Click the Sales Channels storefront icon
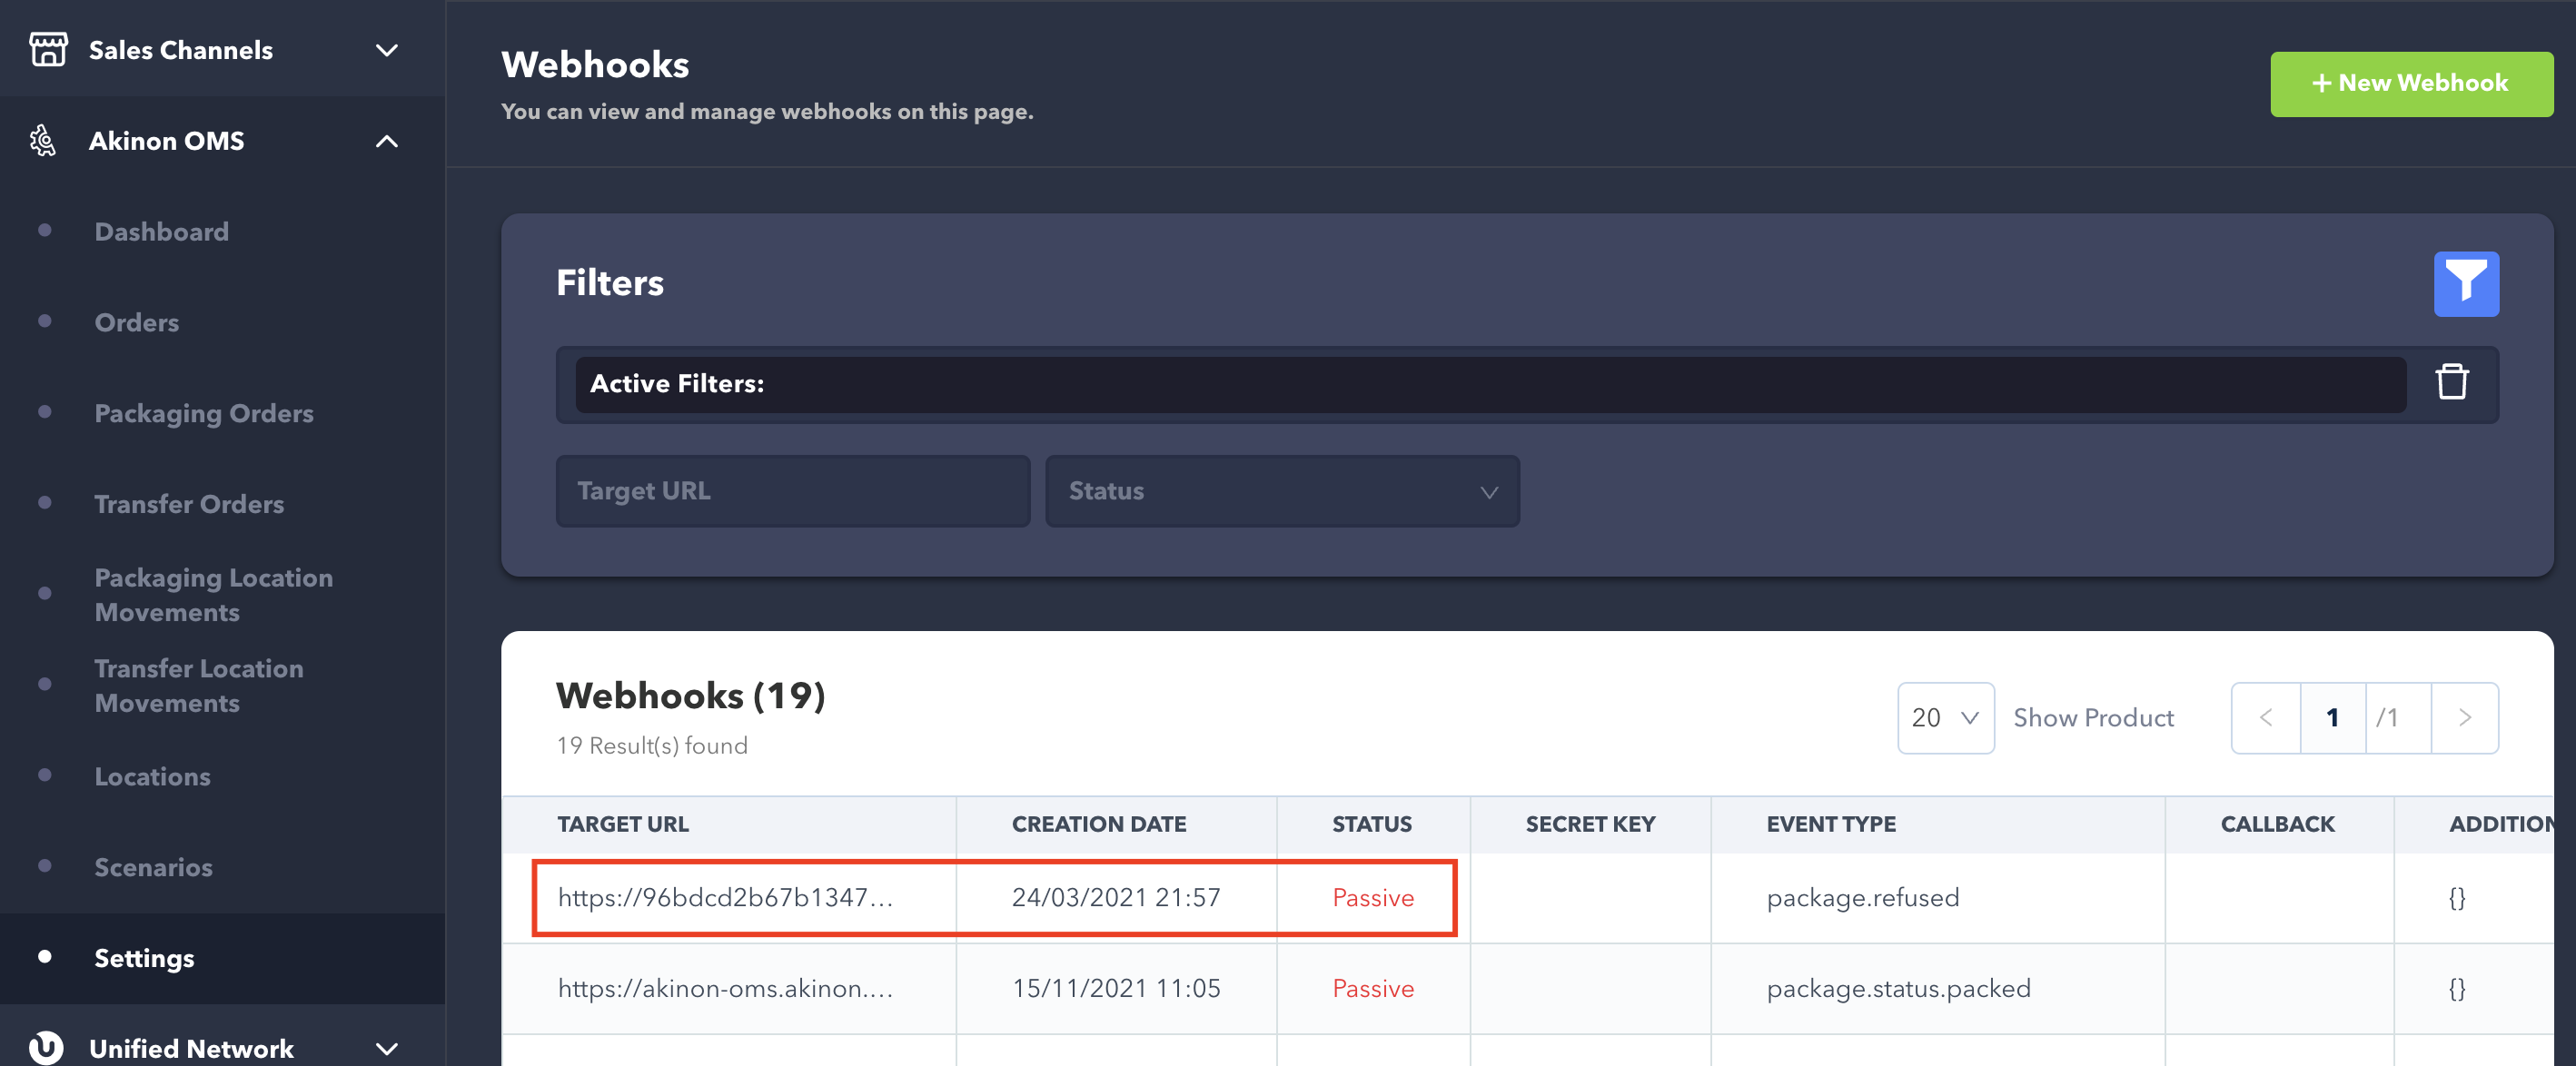 47,49
